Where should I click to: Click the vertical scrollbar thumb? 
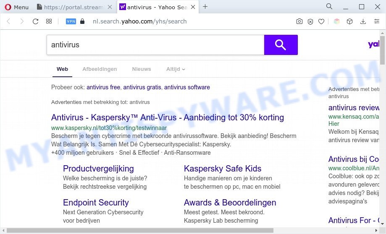[382, 50]
